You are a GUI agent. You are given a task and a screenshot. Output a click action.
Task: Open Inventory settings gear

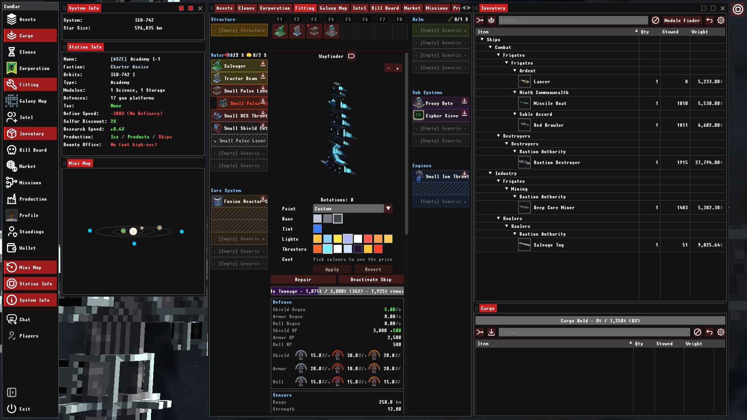coord(721,20)
